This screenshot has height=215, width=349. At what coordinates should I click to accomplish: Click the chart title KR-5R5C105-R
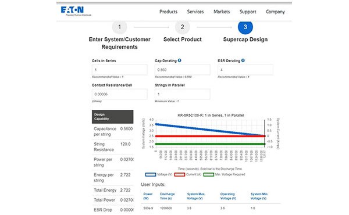211,115
